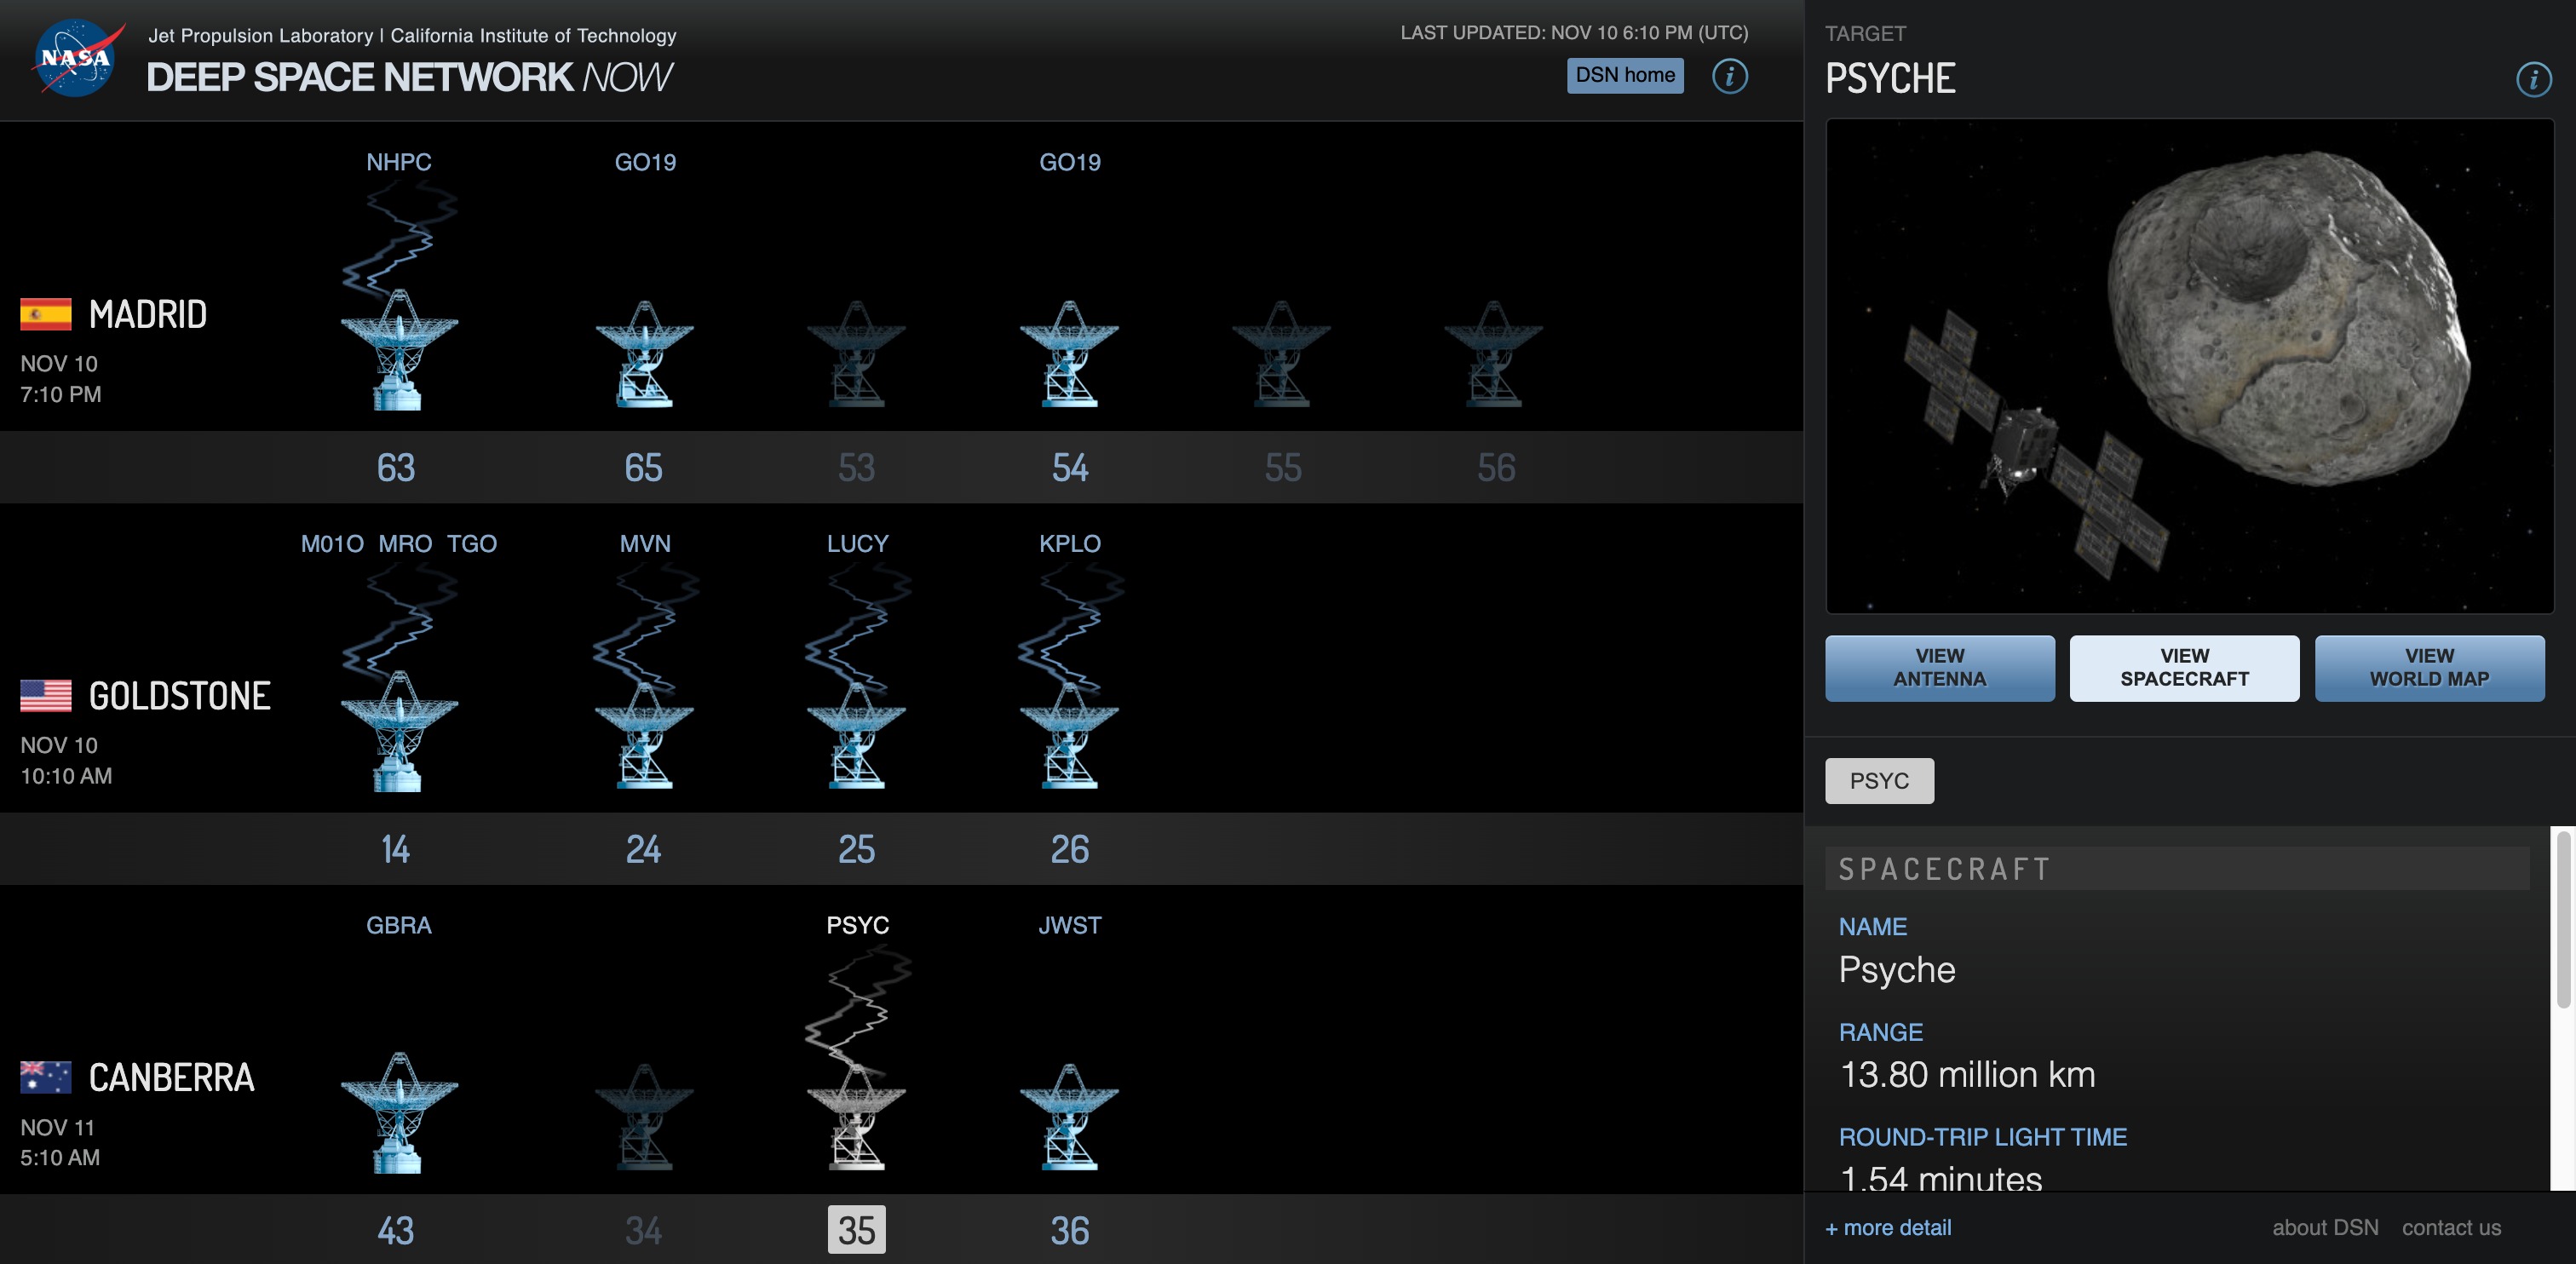Select the JWST signal label

1069,925
